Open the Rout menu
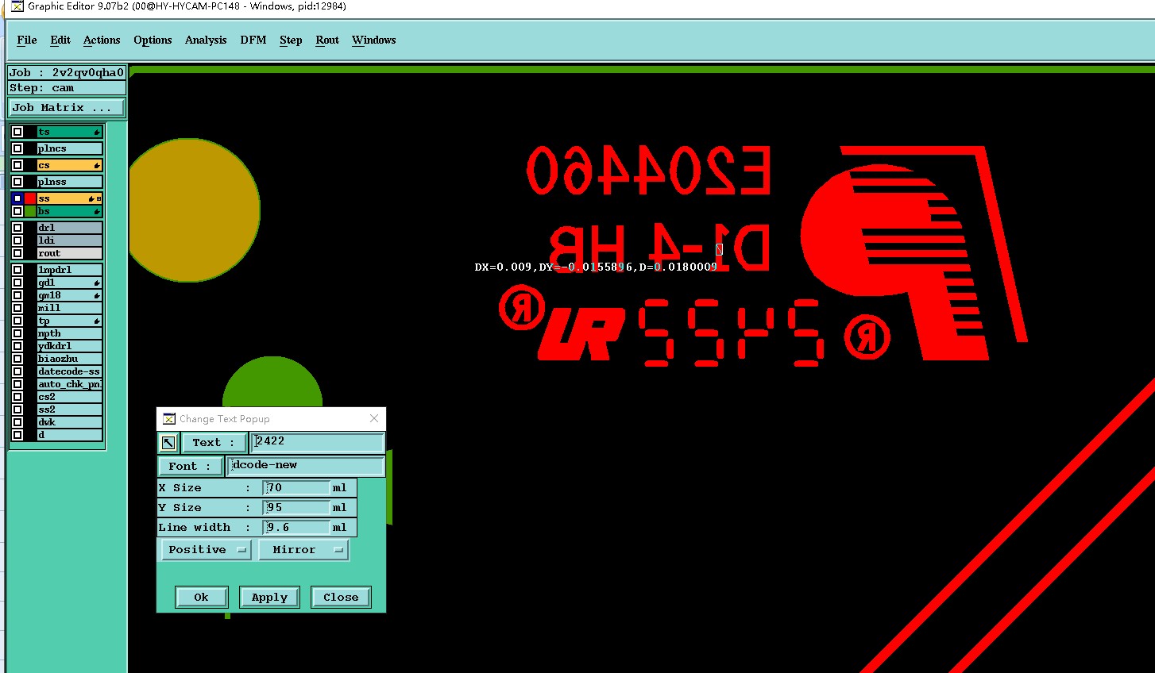The height and width of the screenshot is (673, 1155). pos(327,40)
